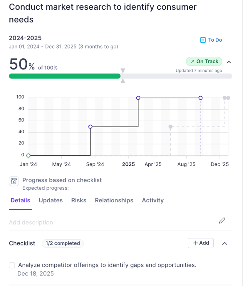Open the Risks tab
Screen dimensions: 243x286
tap(79, 200)
